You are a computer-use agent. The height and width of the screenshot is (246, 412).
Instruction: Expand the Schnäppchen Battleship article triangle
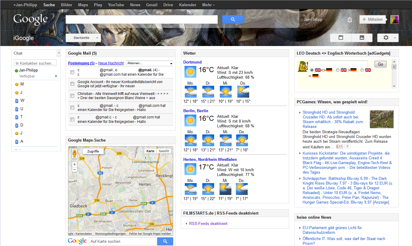pos(300,179)
